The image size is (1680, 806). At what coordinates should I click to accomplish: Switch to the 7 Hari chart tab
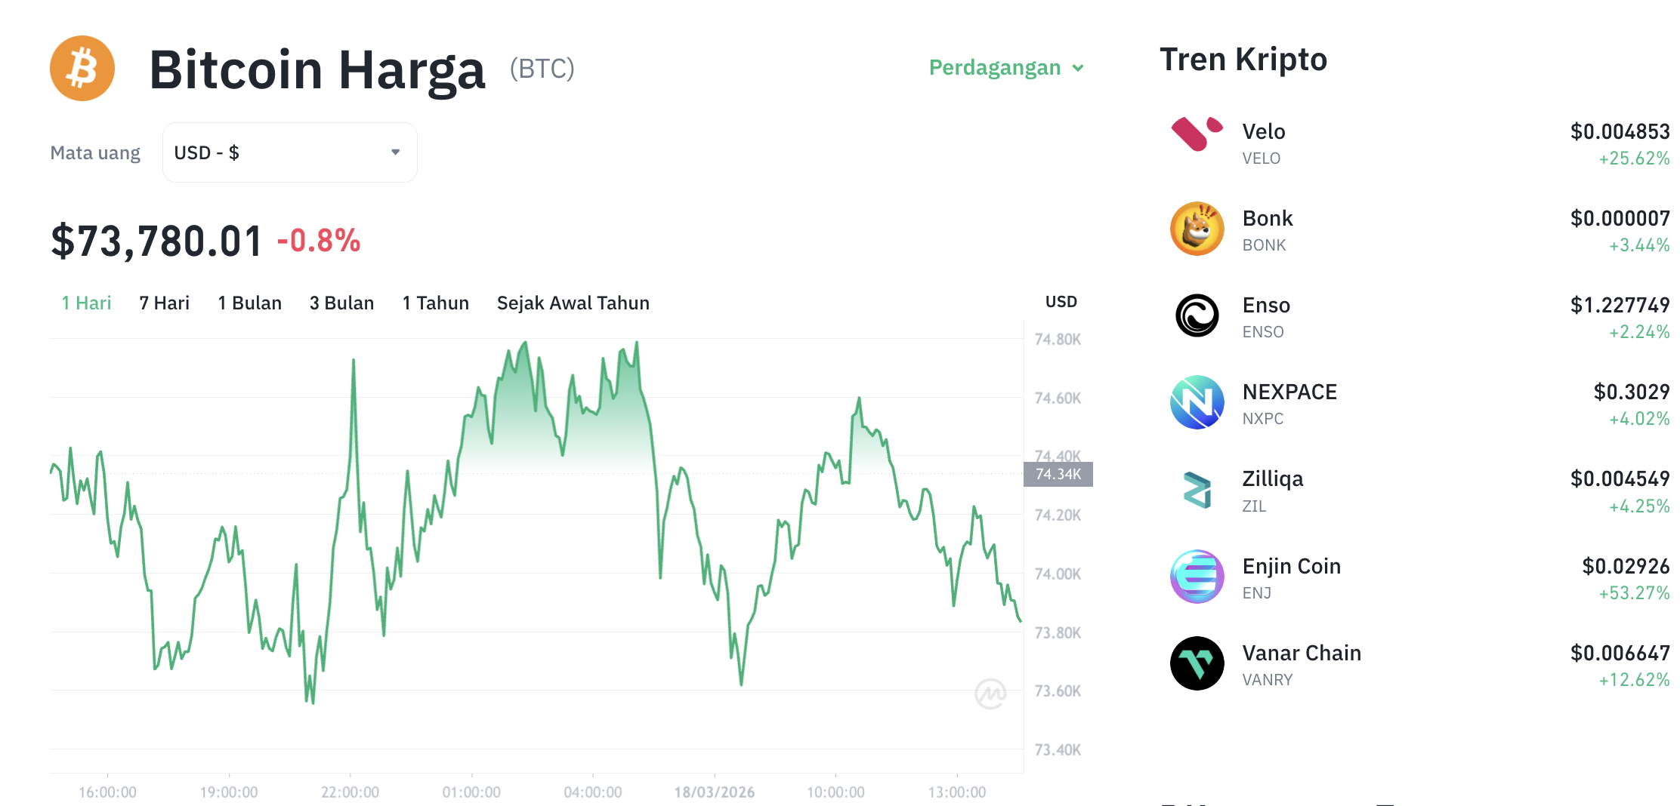click(163, 303)
